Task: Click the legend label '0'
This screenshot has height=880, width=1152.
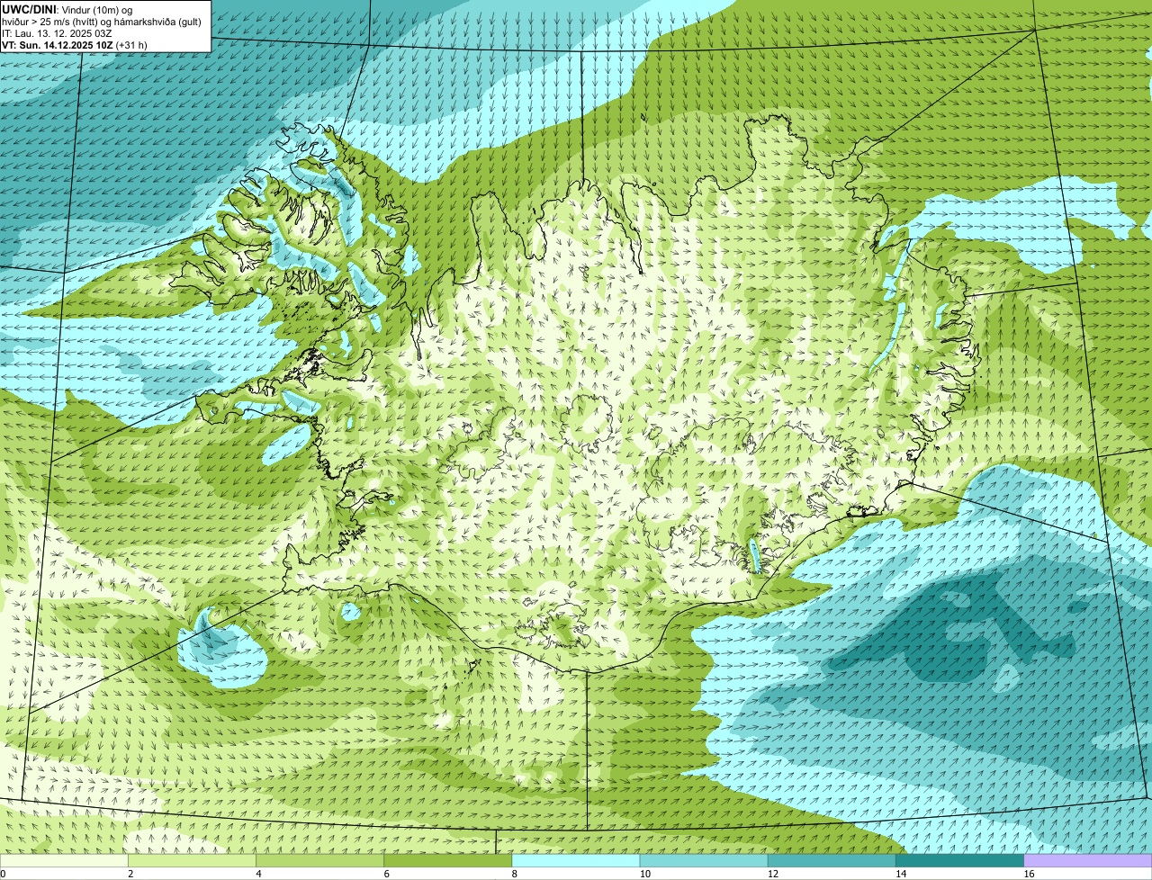Action: coord(4,874)
